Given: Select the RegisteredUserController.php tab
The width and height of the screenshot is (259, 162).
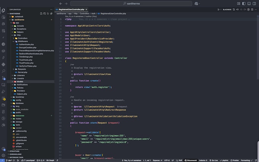Looking at the screenshot, I should point(71,10).
